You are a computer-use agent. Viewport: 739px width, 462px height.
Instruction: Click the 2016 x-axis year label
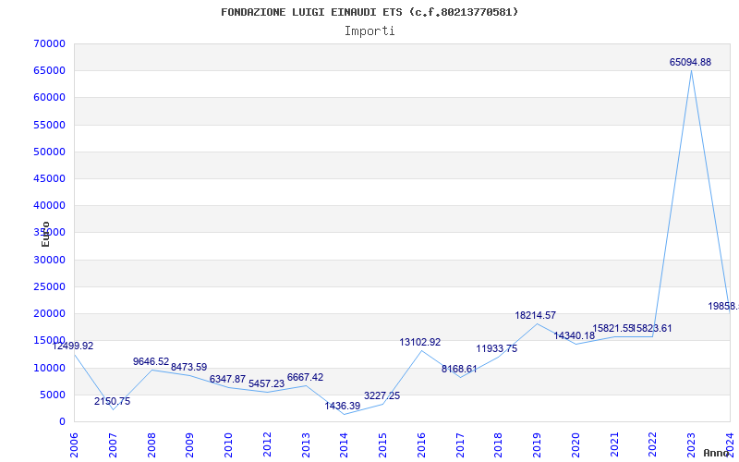pos(421,444)
